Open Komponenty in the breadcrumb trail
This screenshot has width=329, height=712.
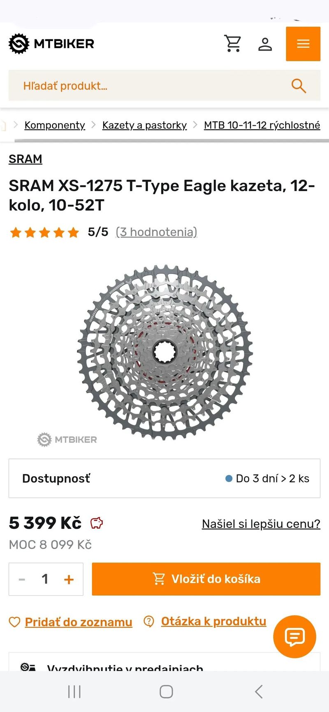54,125
